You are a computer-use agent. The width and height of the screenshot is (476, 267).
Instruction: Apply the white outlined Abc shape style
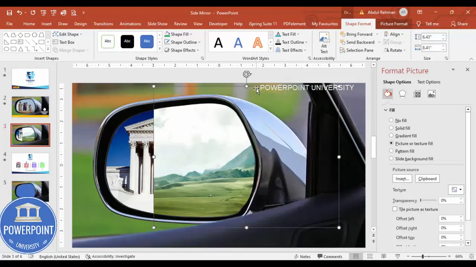pos(108,41)
